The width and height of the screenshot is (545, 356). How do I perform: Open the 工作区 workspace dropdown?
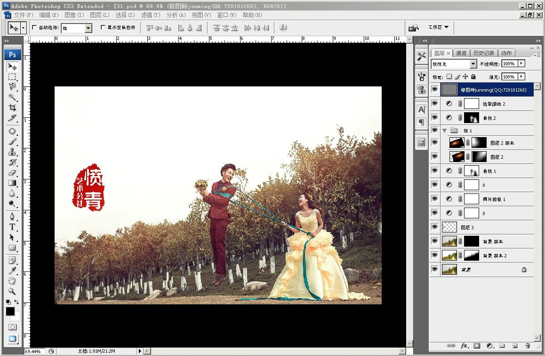tap(438, 27)
